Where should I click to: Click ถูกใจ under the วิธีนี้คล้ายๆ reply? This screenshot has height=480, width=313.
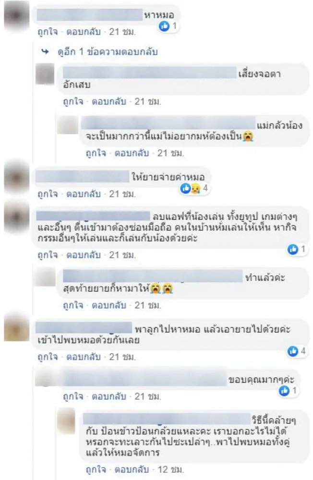coord(96,469)
